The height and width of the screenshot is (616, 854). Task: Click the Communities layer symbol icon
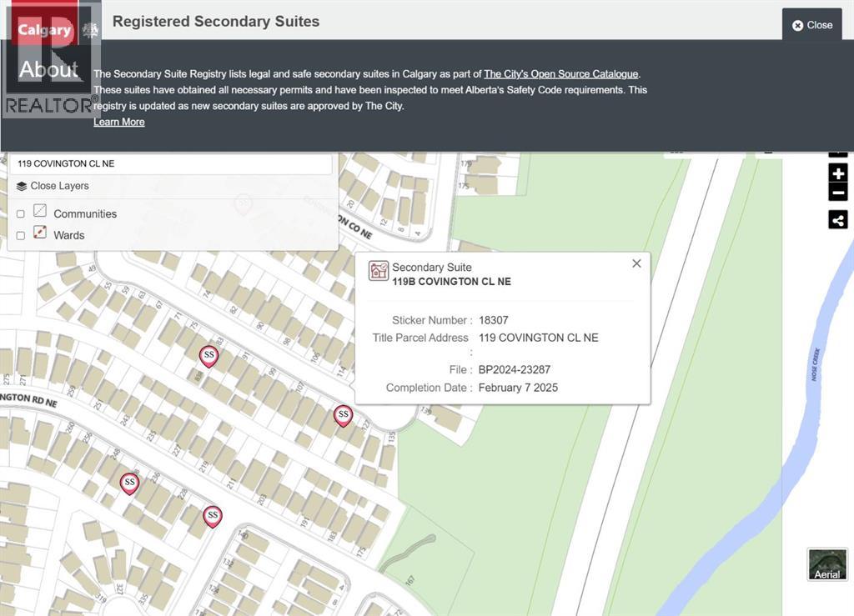click(40, 211)
